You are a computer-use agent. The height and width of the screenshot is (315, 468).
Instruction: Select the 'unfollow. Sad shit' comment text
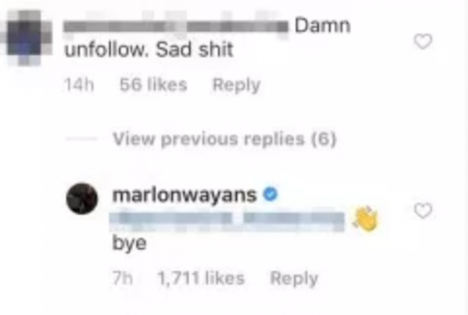pos(148,50)
